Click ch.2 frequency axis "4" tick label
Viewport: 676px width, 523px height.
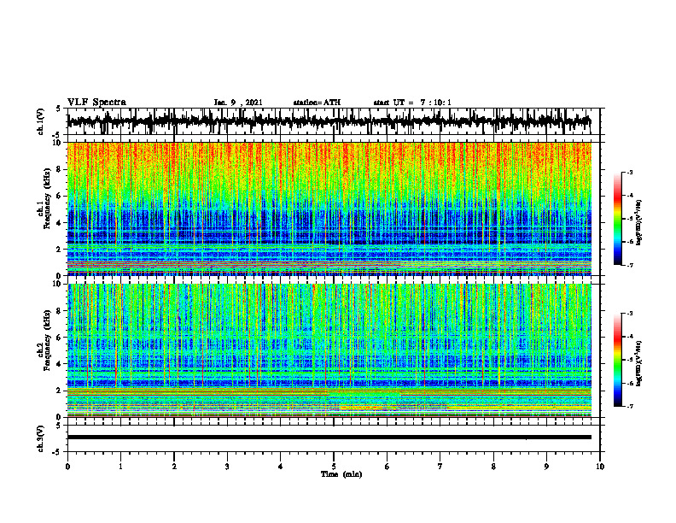pos(59,364)
